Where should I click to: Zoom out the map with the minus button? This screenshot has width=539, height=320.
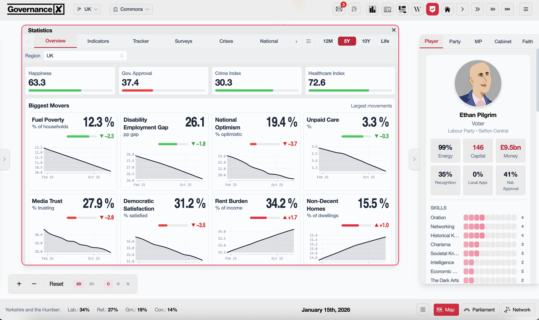[34, 284]
